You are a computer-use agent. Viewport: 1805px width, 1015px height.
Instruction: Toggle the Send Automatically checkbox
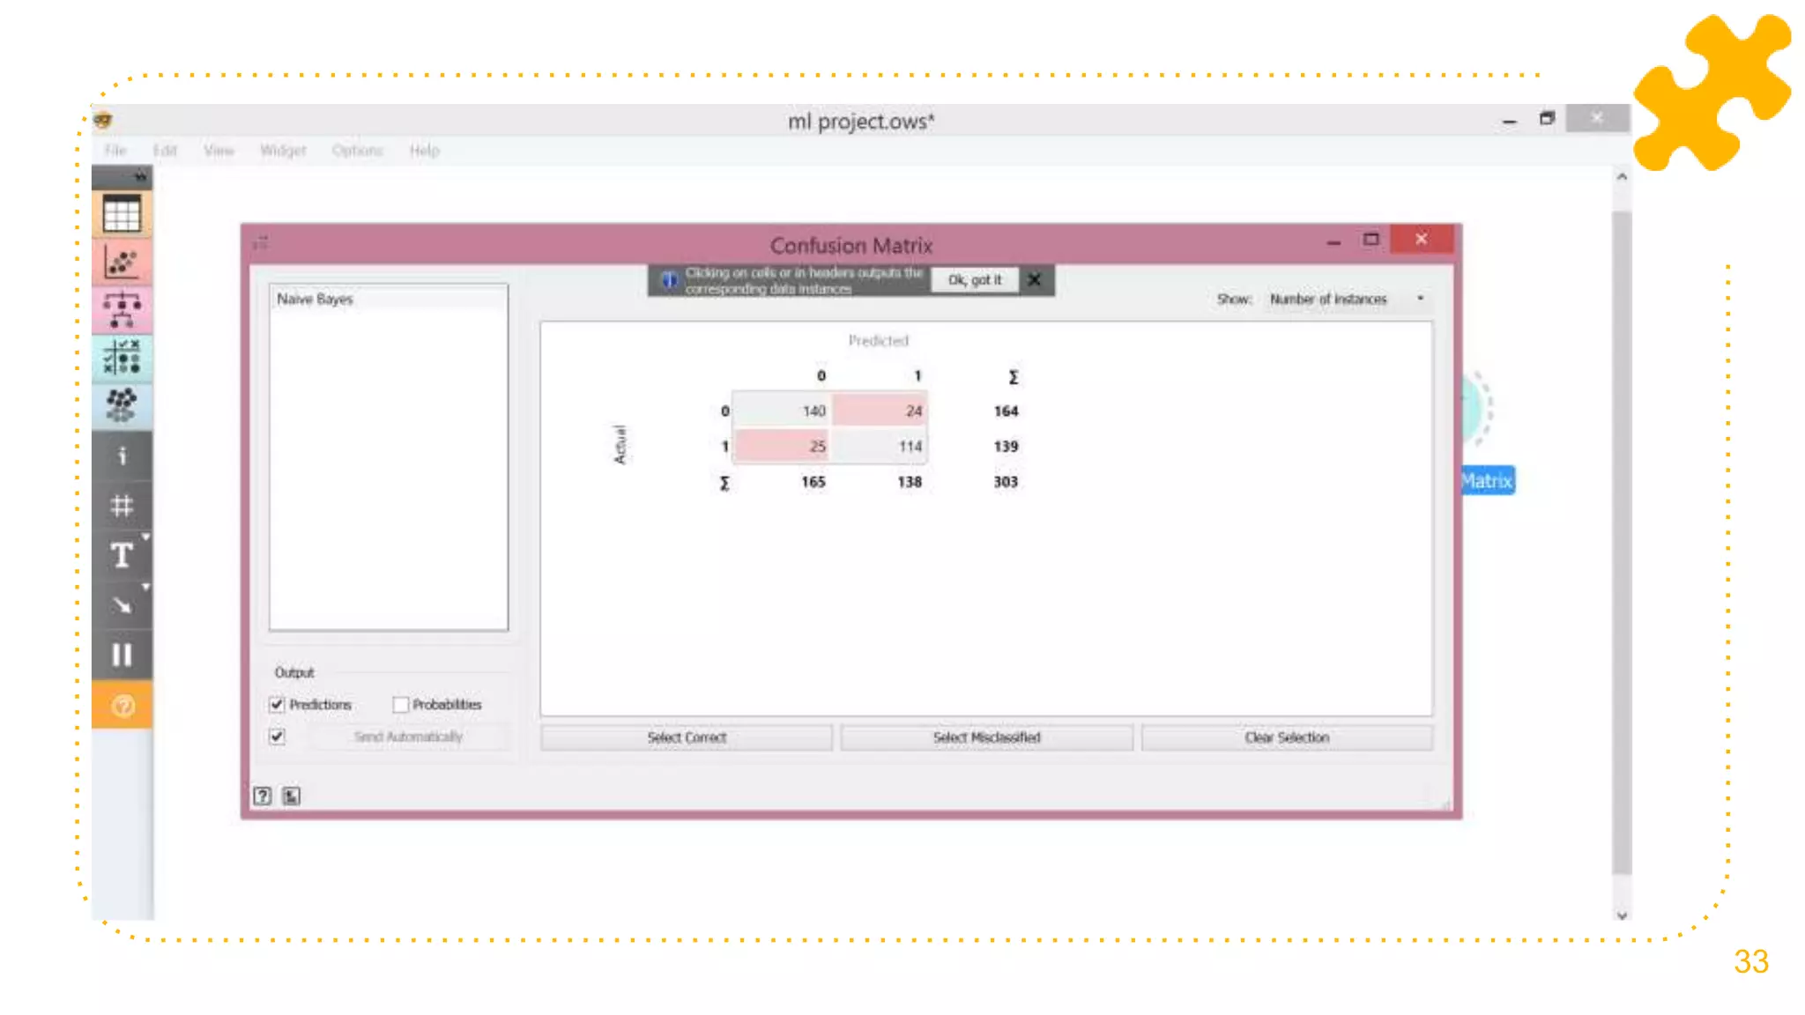point(278,737)
